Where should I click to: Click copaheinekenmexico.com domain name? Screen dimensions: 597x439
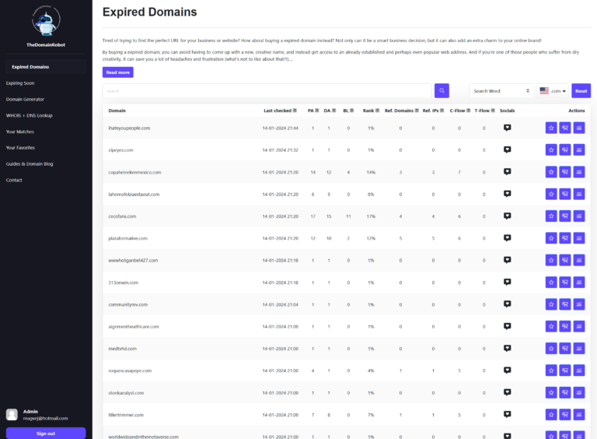(x=134, y=172)
